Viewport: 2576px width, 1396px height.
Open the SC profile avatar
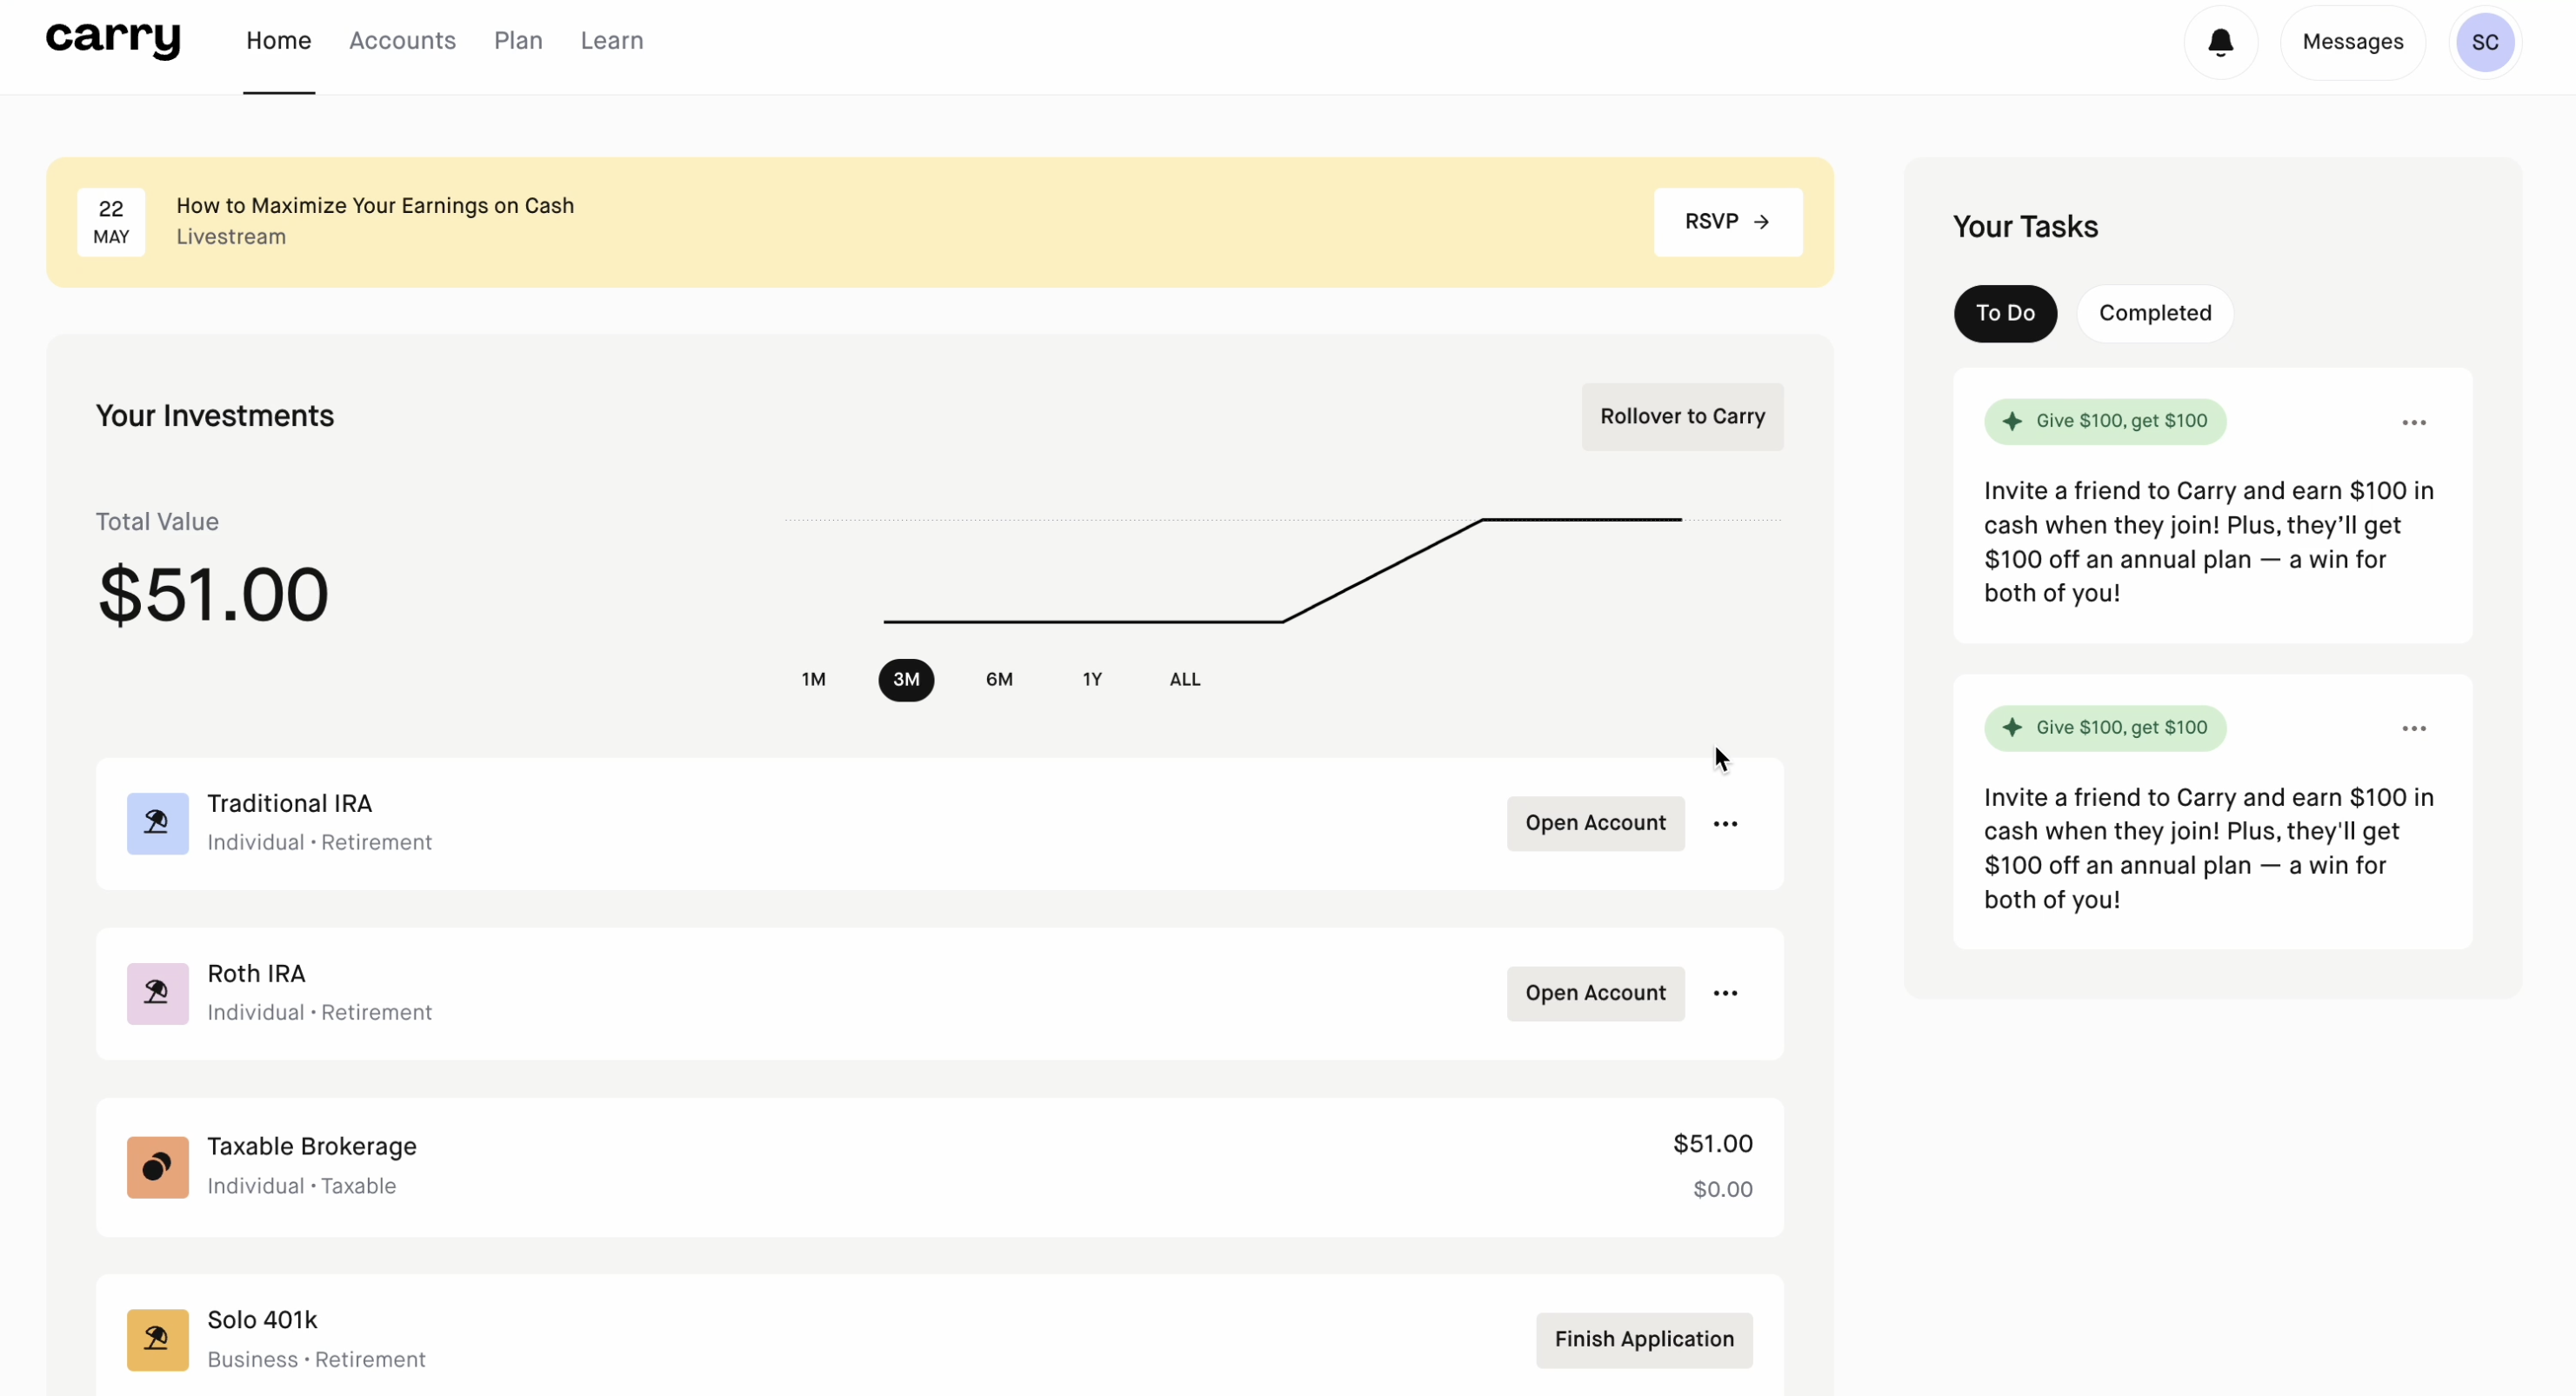point(2485,42)
